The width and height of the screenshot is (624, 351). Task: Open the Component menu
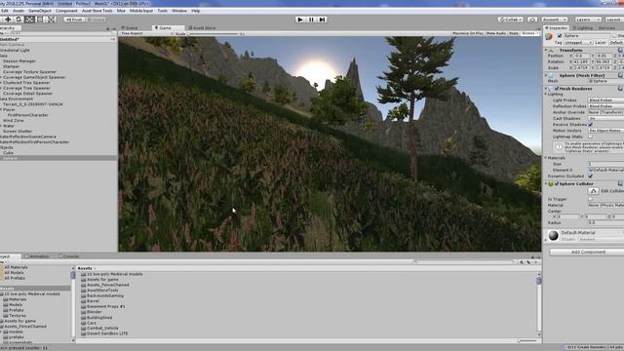[66, 11]
